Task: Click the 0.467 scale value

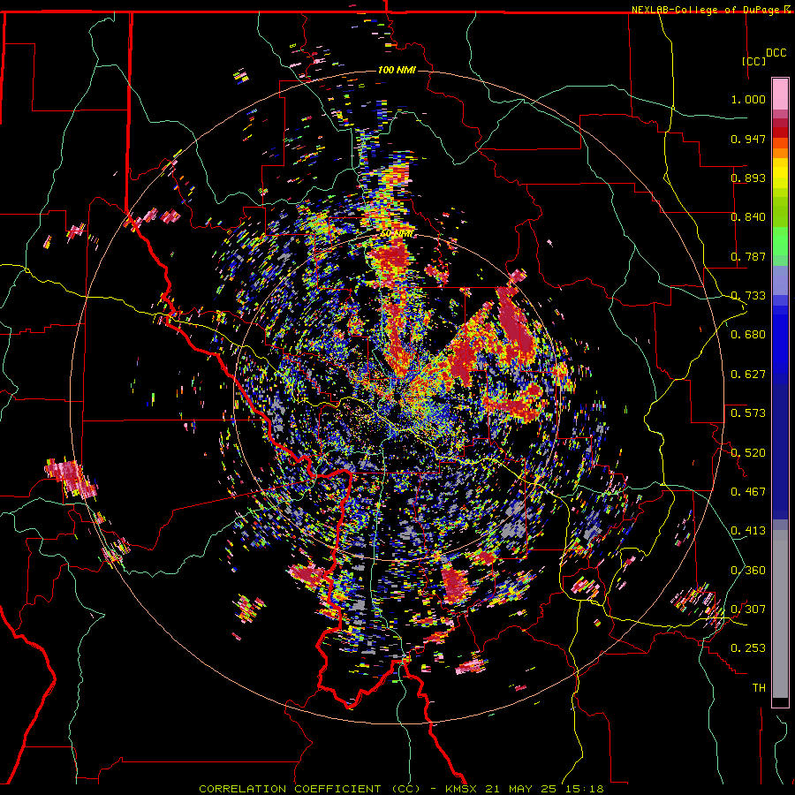Action: coord(748,492)
